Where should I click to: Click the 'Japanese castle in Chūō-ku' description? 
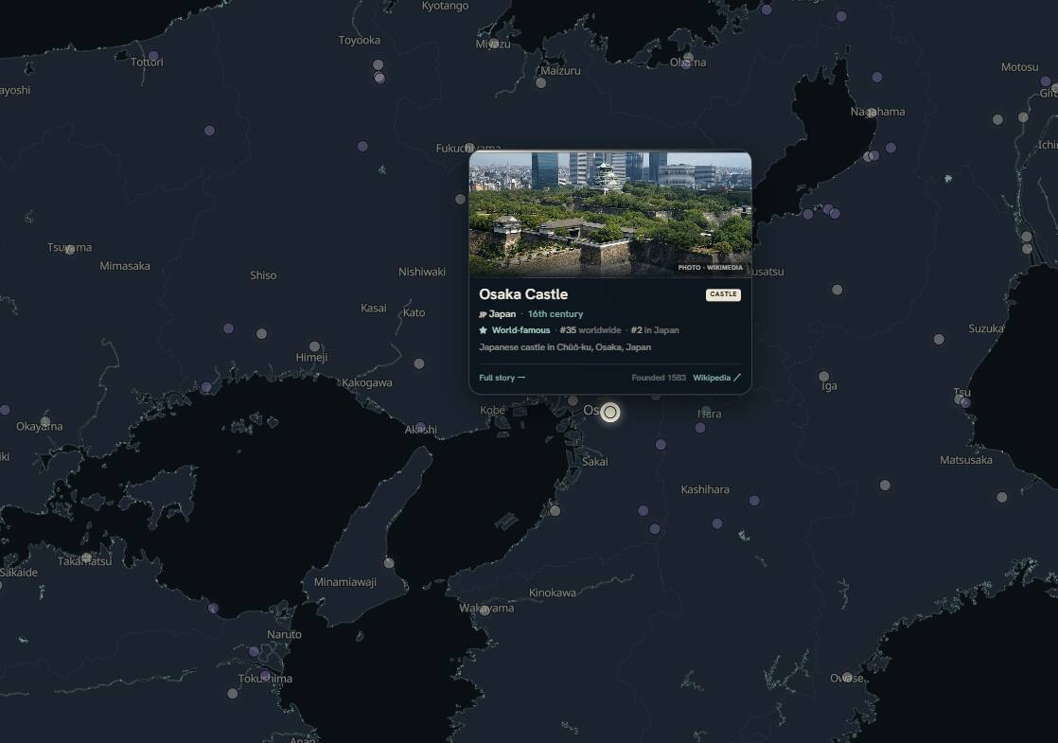pyautogui.click(x=565, y=346)
